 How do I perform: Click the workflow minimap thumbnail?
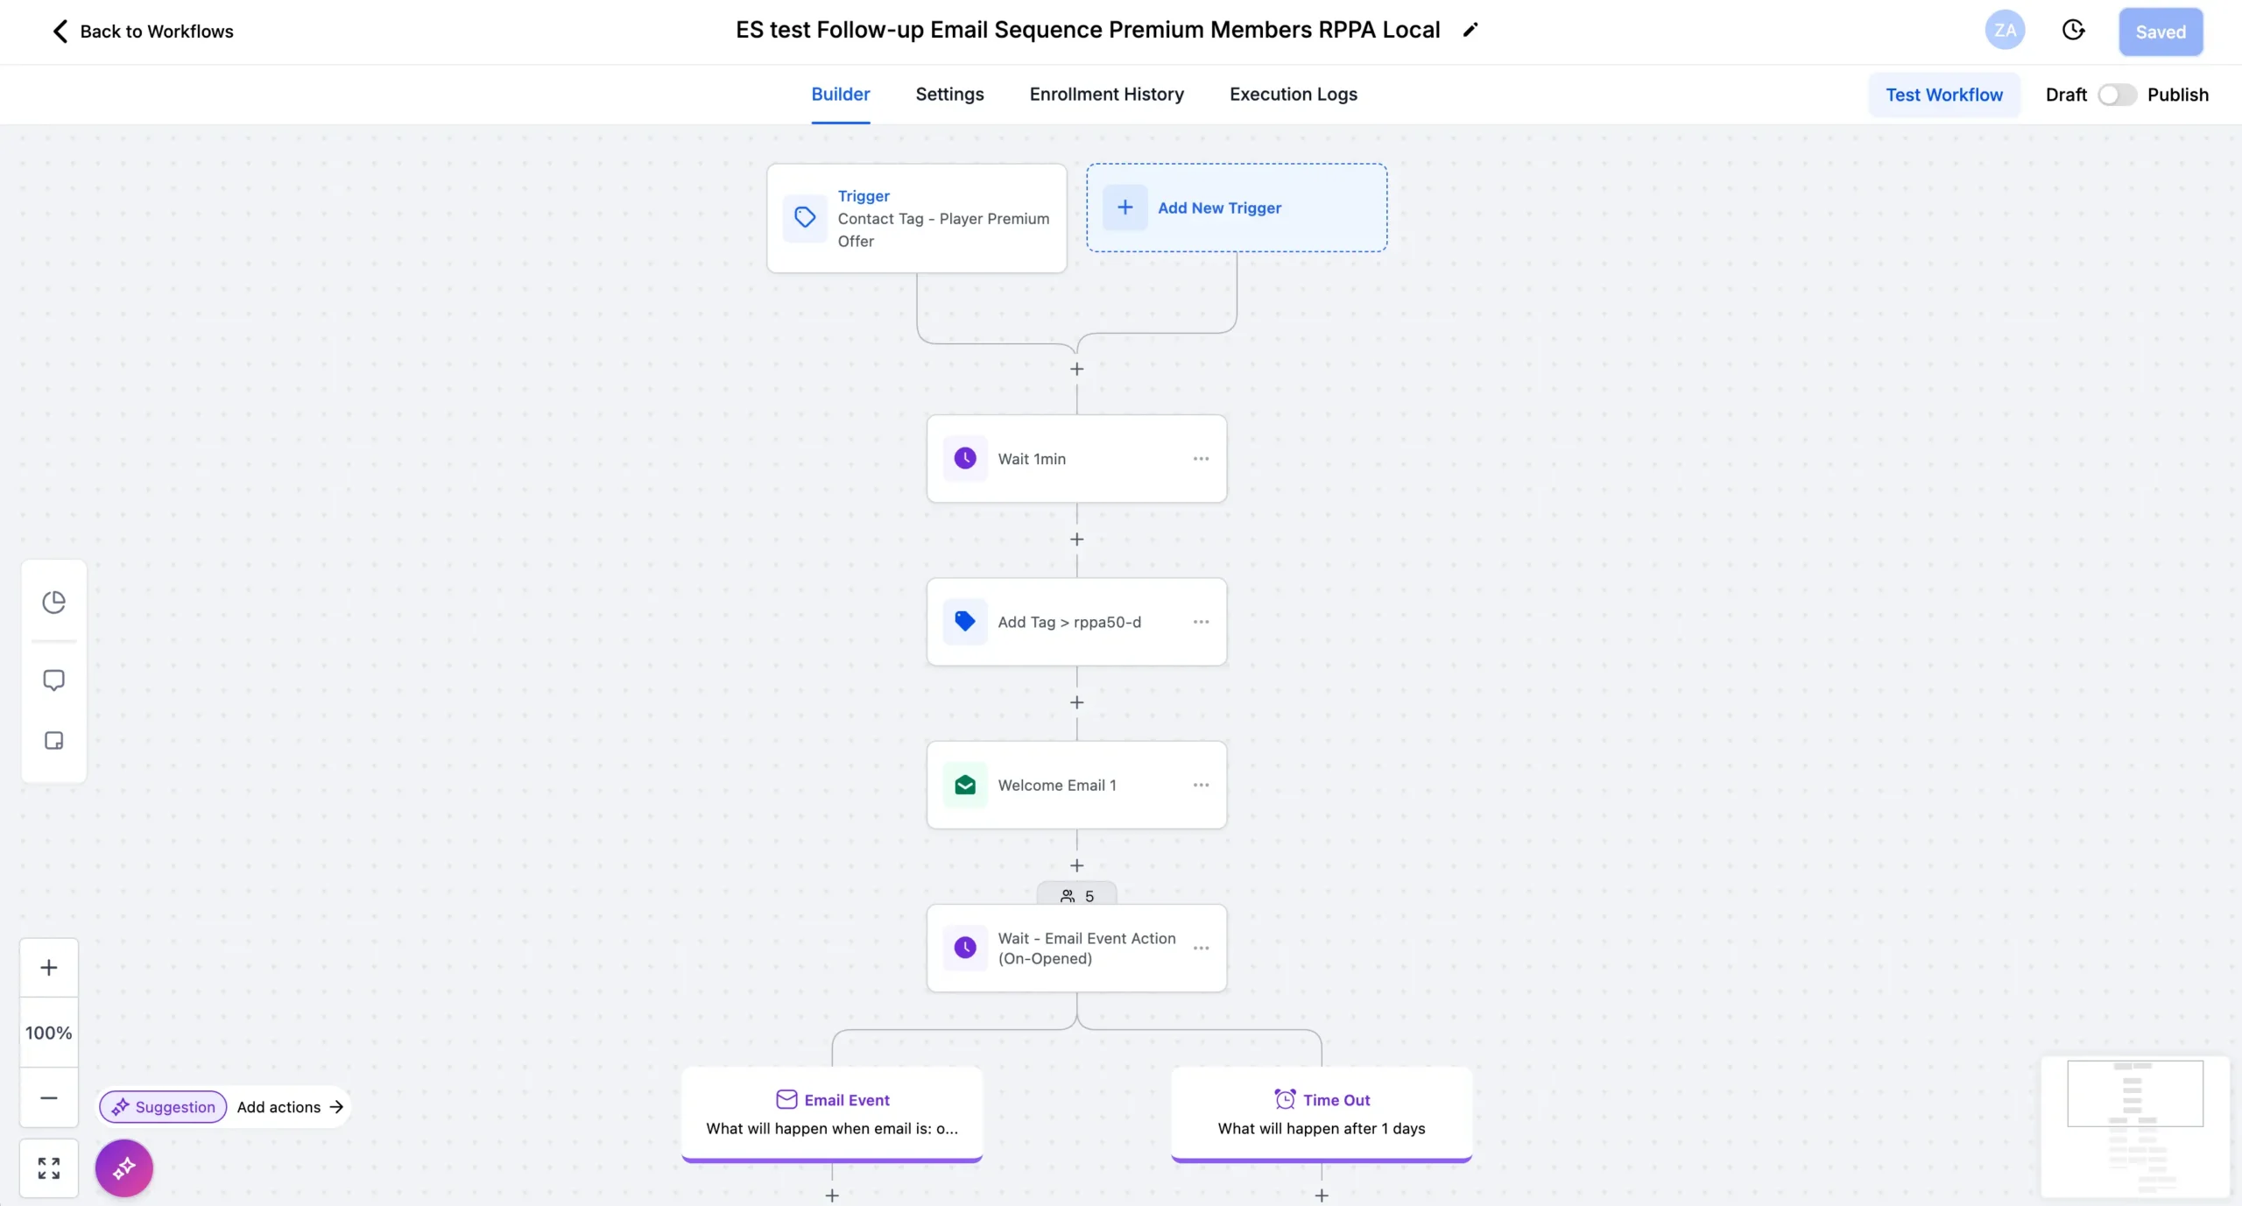2134,1126
